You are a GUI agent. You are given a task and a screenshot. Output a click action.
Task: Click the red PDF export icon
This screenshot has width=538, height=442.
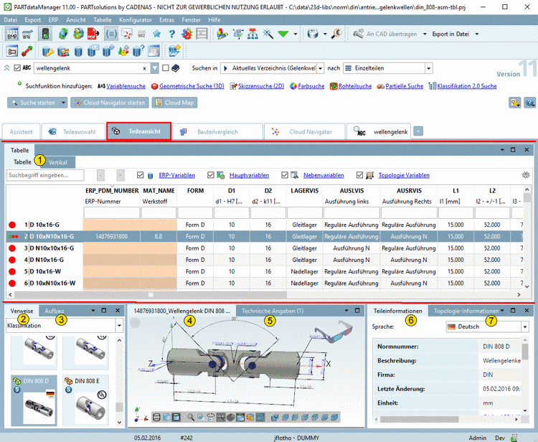point(93,34)
